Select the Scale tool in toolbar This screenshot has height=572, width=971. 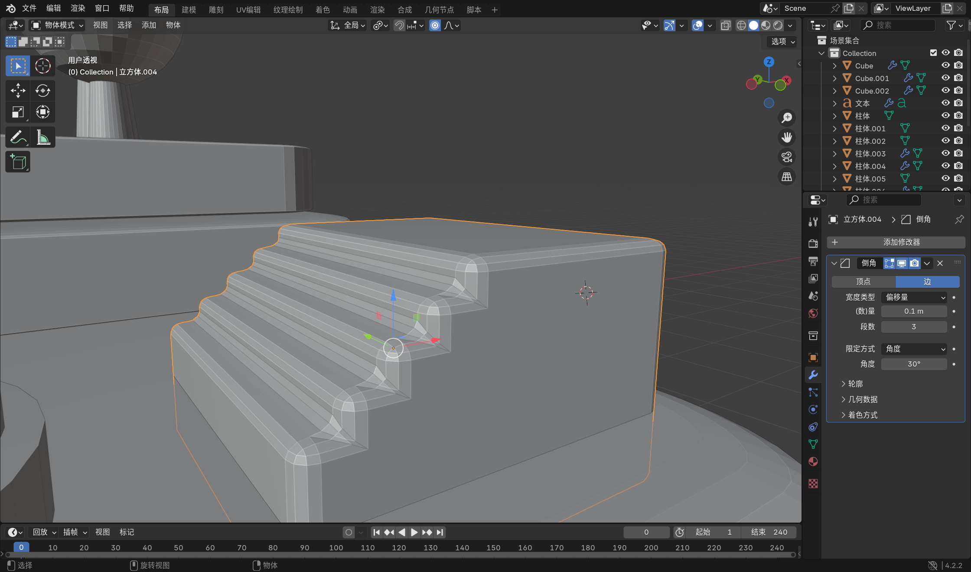click(18, 112)
